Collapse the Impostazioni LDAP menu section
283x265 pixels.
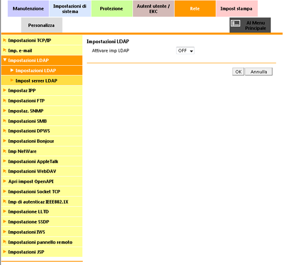pos(42,60)
